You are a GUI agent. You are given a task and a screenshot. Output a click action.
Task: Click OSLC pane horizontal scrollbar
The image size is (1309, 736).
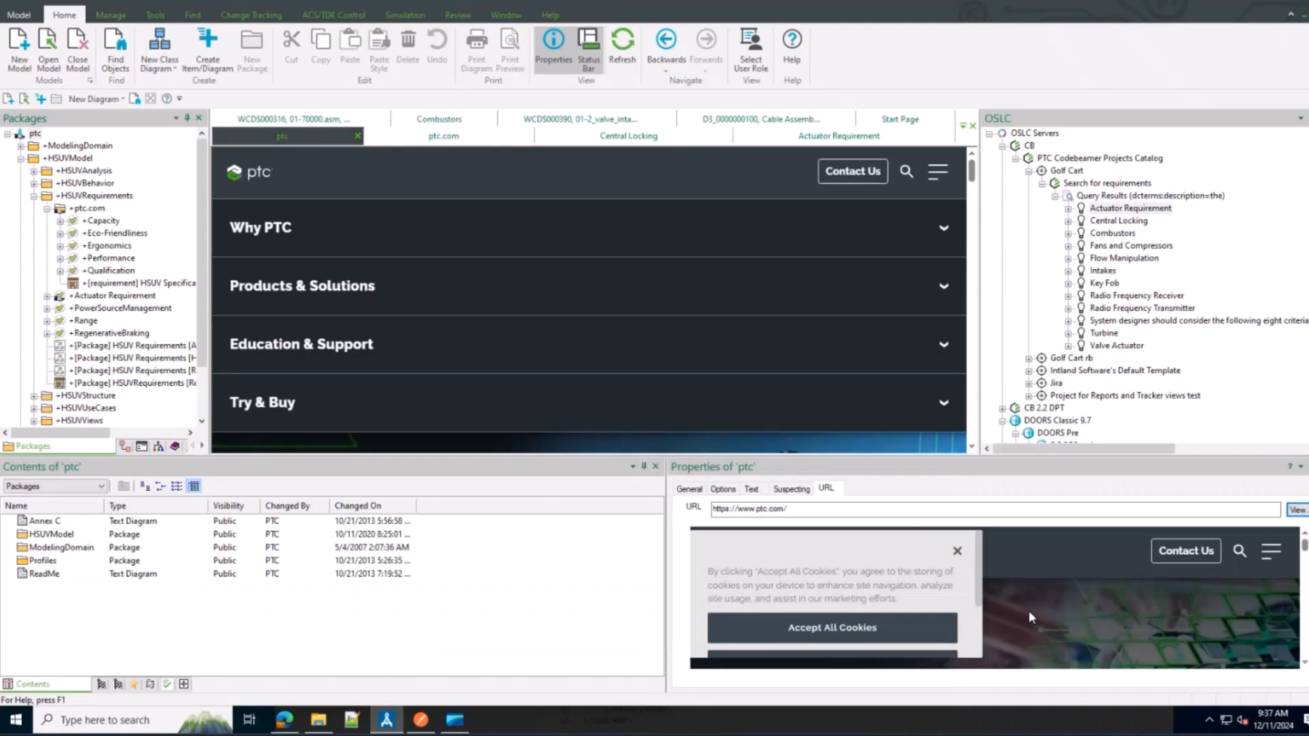[1084, 448]
